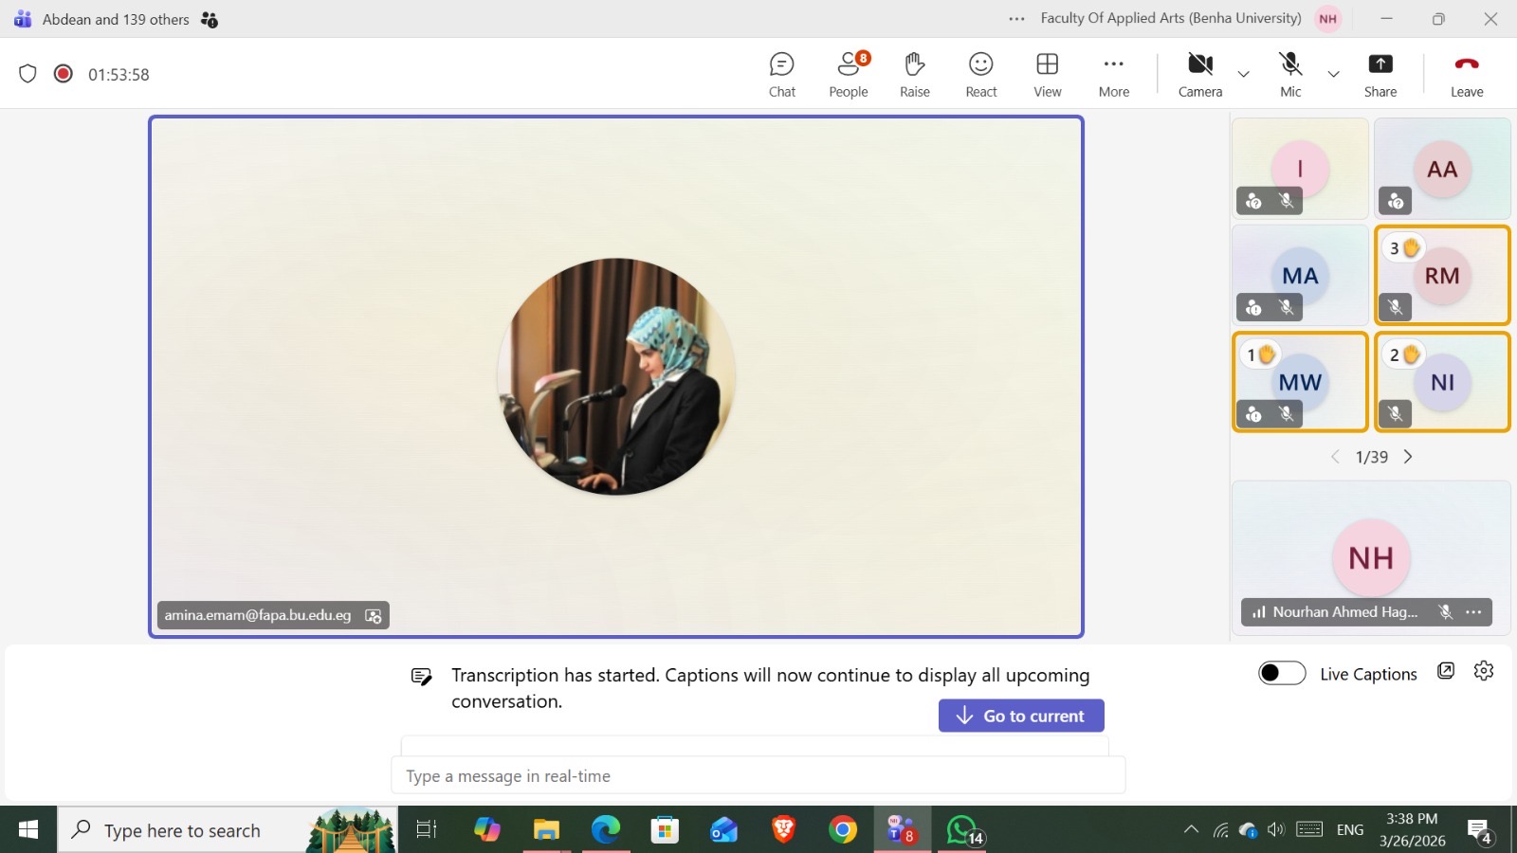Click the Go to current button

1020,716
